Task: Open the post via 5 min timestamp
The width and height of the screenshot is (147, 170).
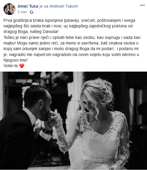Action: tap(22, 12)
